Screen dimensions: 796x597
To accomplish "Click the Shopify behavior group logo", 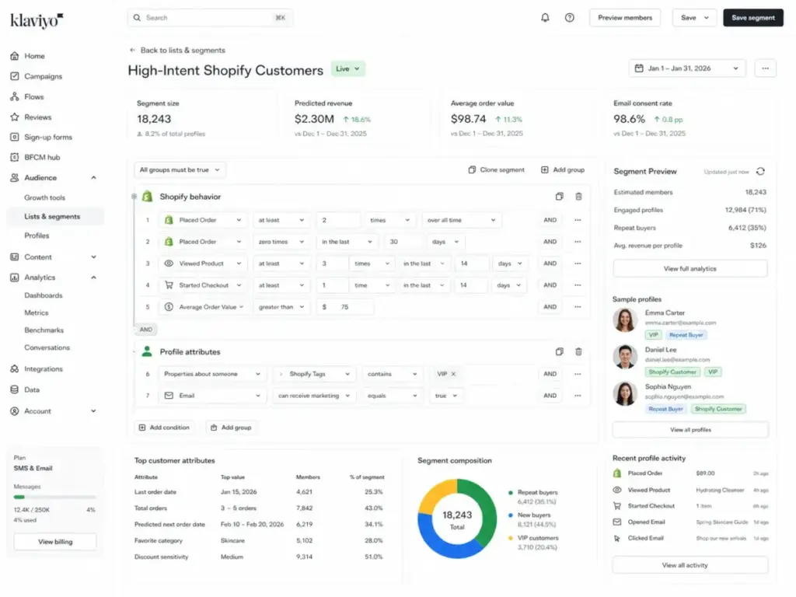I will coord(147,197).
